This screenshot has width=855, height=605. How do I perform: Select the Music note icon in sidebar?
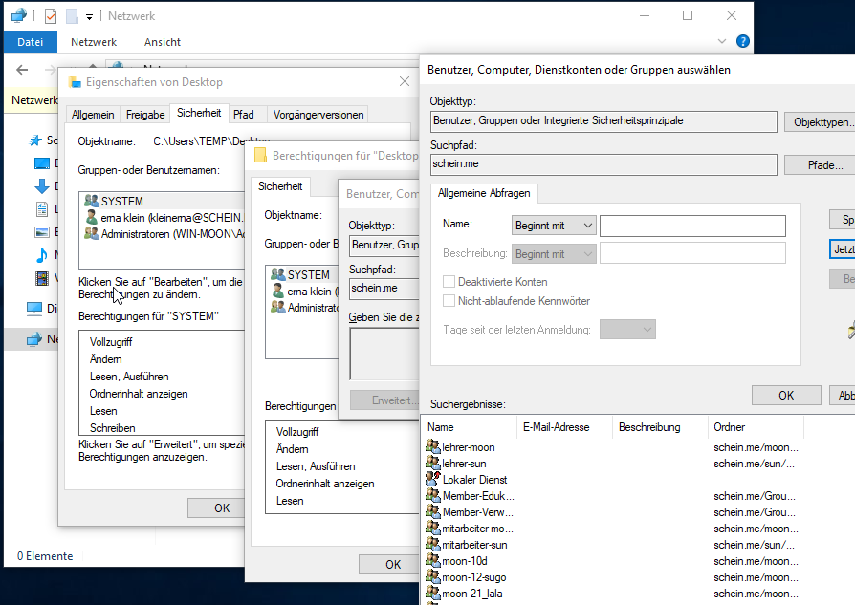point(41,255)
